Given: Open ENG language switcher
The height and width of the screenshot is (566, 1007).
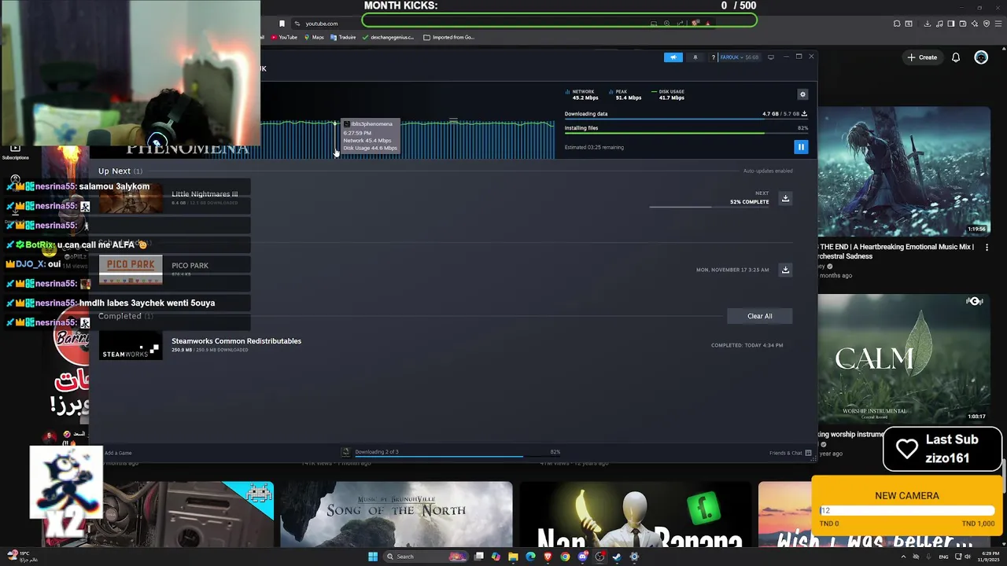Looking at the screenshot, I should coord(943,557).
